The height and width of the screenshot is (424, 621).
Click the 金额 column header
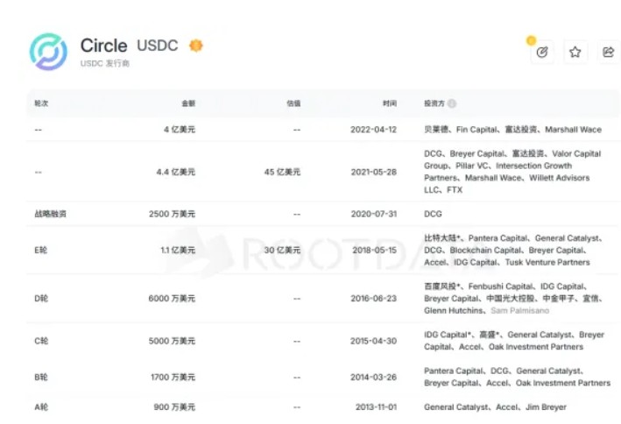(x=188, y=103)
